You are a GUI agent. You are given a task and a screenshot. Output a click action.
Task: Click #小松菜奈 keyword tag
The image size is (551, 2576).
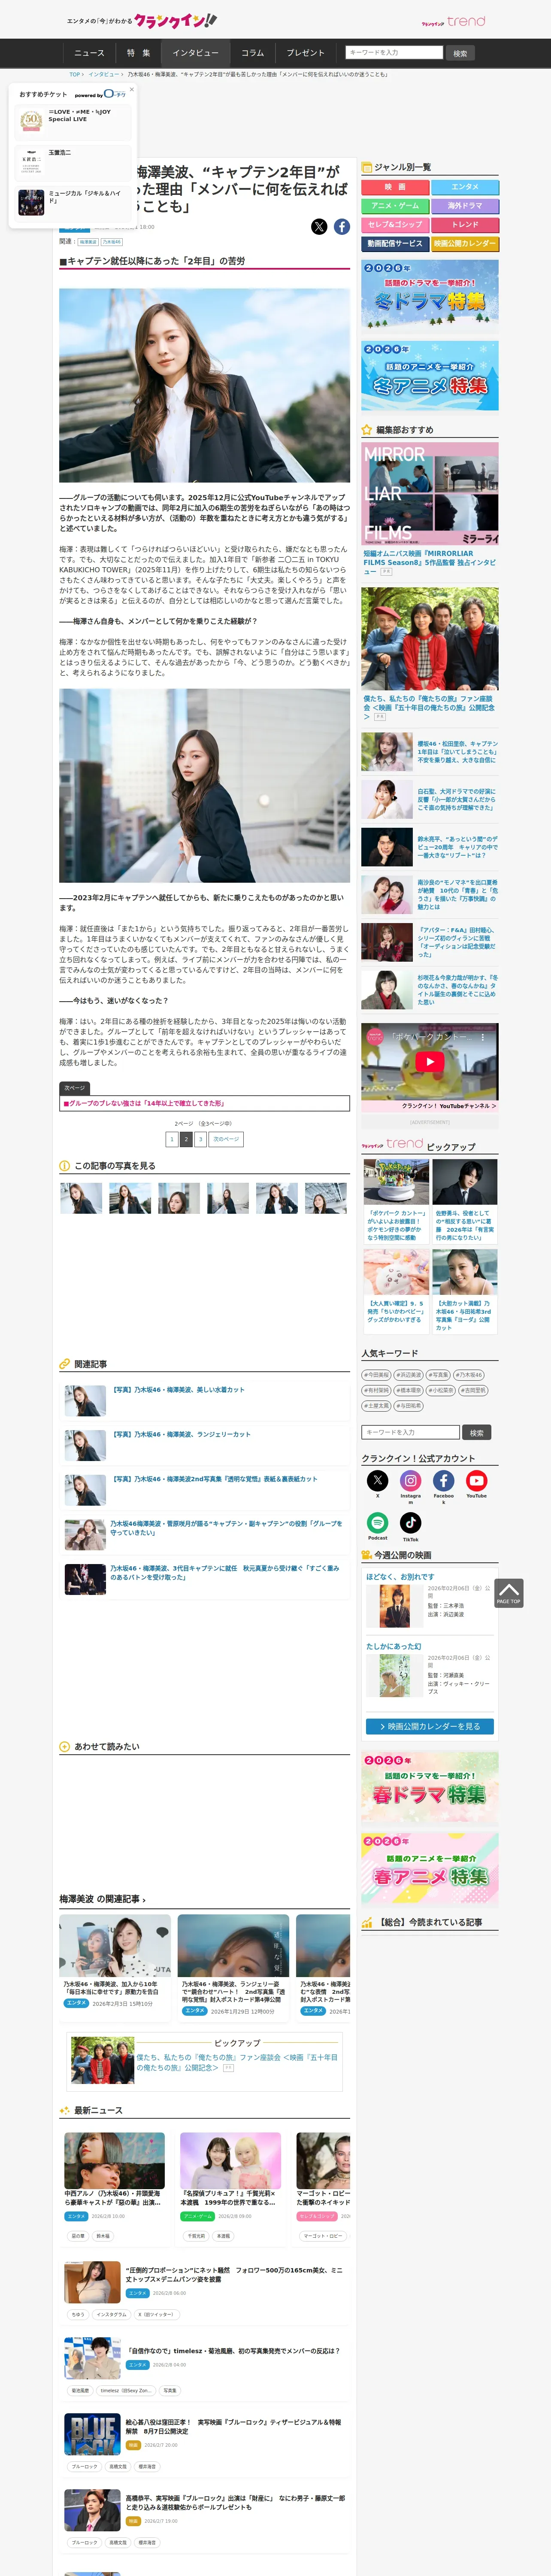pyautogui.click(x=441, y=1390)
